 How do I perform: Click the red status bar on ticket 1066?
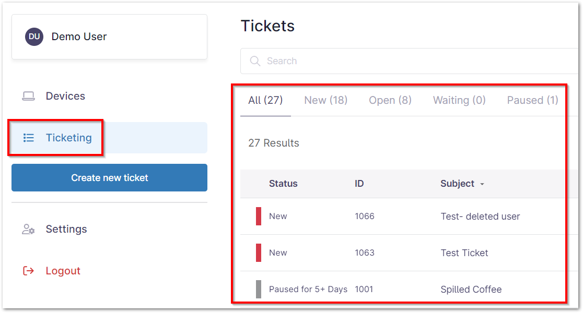(260, 215)
